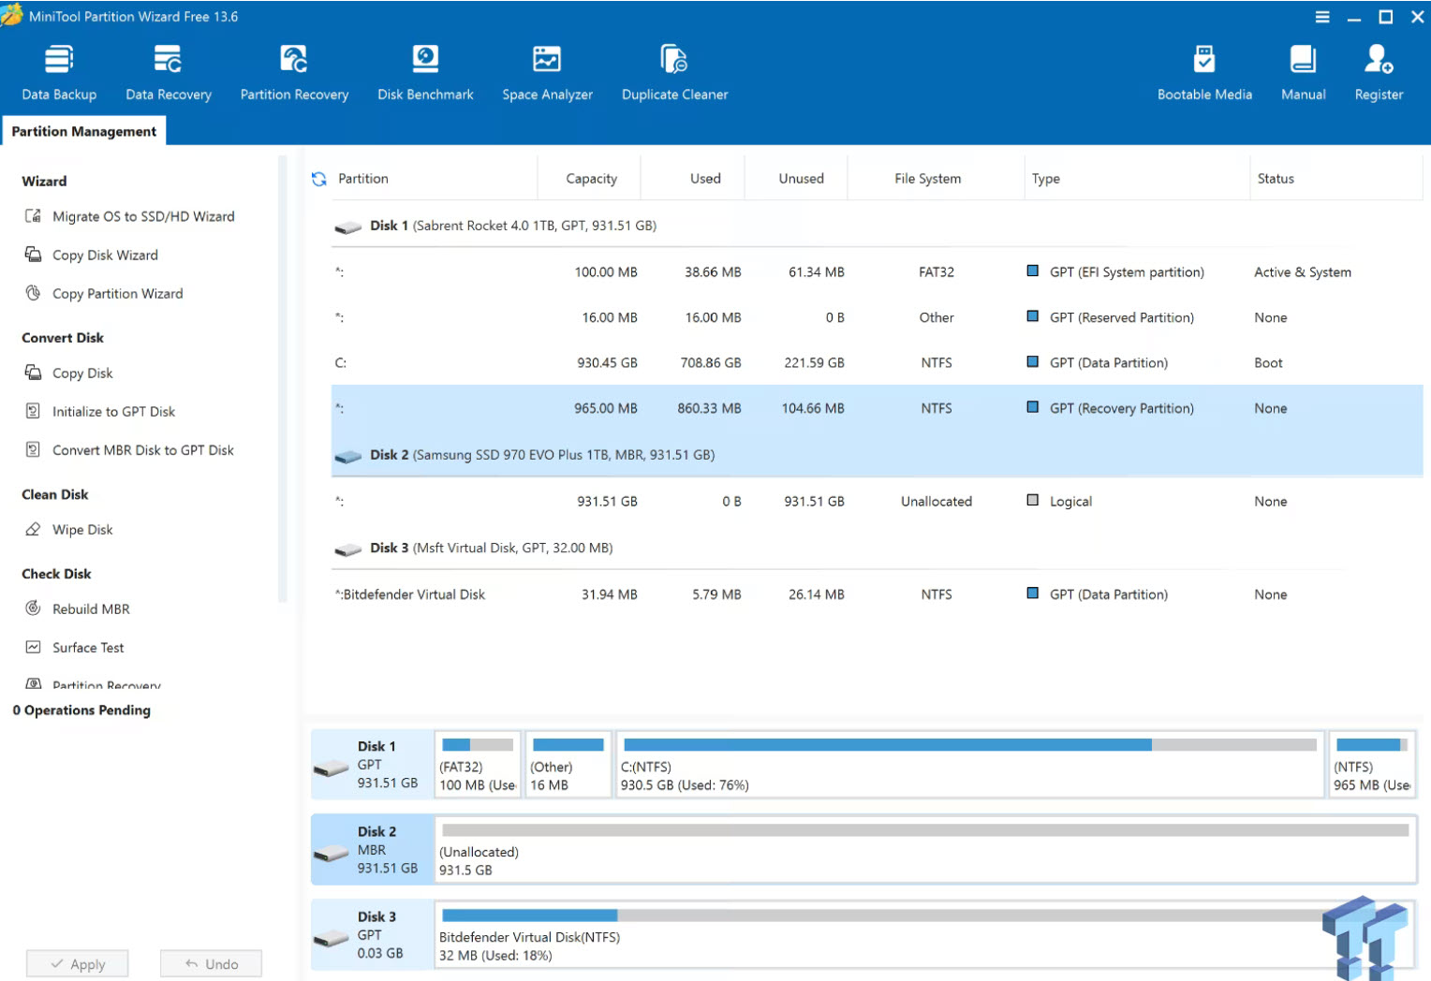Sort by the Used column header

point(705,179)
